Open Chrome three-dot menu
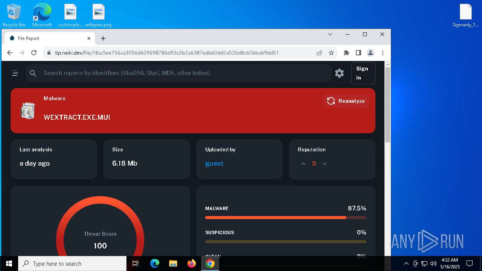The image size is (482, 271). pyautogui.click(x=383, y=53)
